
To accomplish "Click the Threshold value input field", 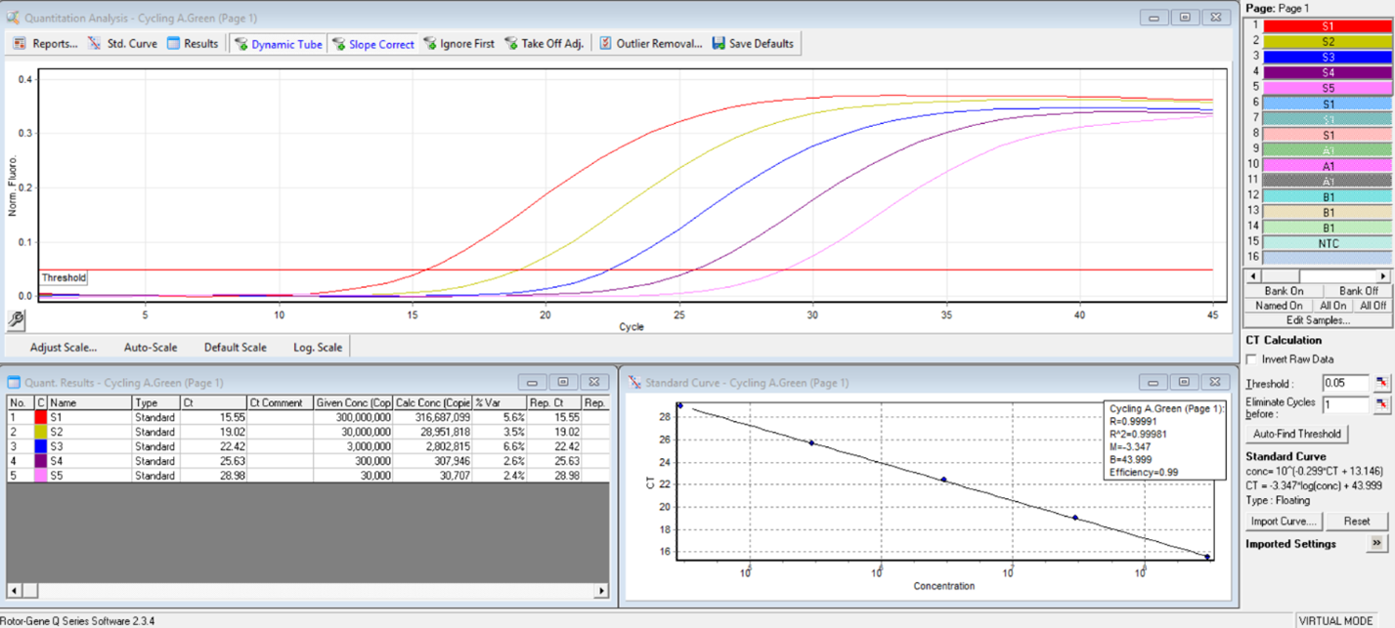I will [1346, 384].
